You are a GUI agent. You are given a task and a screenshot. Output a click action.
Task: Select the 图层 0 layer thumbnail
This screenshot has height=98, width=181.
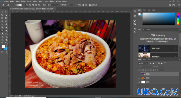(x=143, y=78)
